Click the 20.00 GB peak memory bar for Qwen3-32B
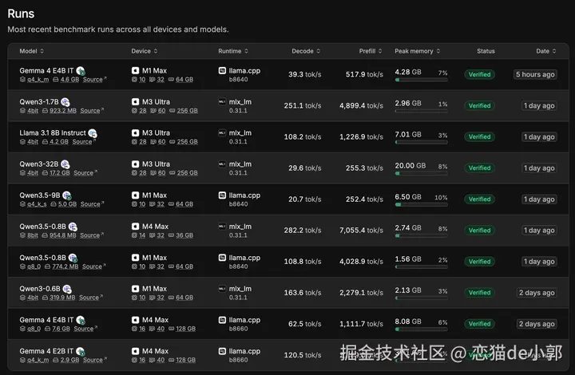The width and height of the screenshot is (575, 375). coord(421,174)
